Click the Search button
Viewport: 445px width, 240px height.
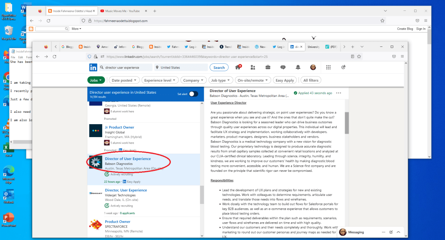coord(219,68)
